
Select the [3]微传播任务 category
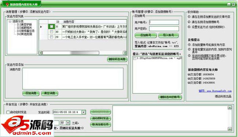[26, 31]
